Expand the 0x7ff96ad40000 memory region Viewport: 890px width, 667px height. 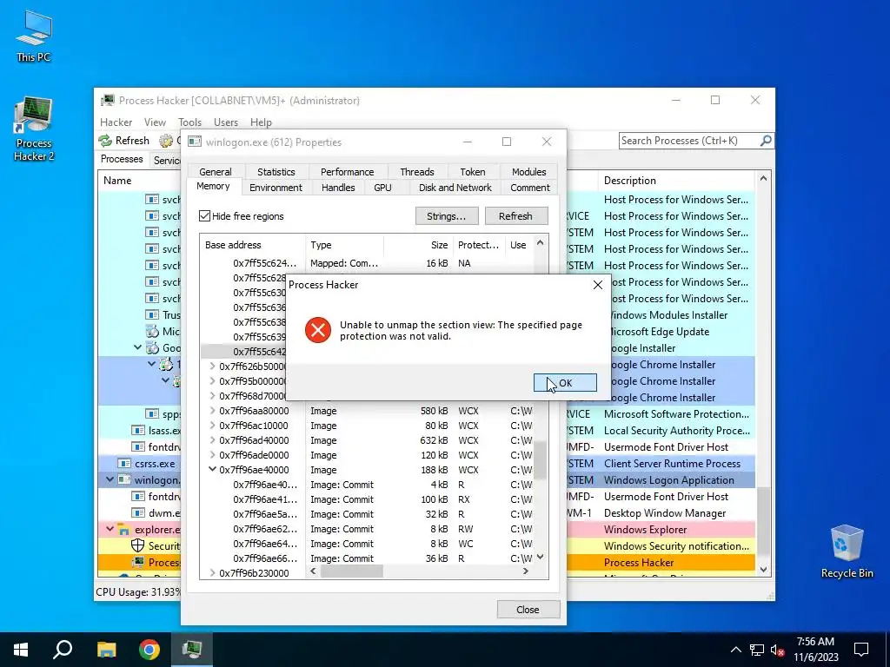coord(212,440)
